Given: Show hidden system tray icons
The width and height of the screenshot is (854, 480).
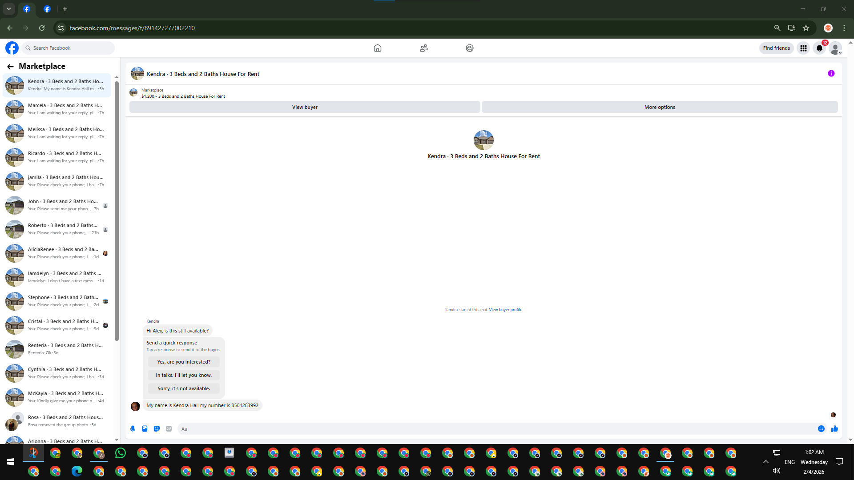Looking at the screenshot, I should 766,462.
